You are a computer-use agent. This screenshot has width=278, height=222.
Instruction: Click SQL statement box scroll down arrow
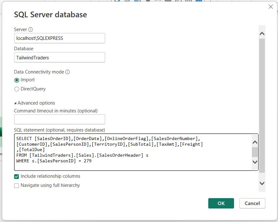tap(255, 162)
